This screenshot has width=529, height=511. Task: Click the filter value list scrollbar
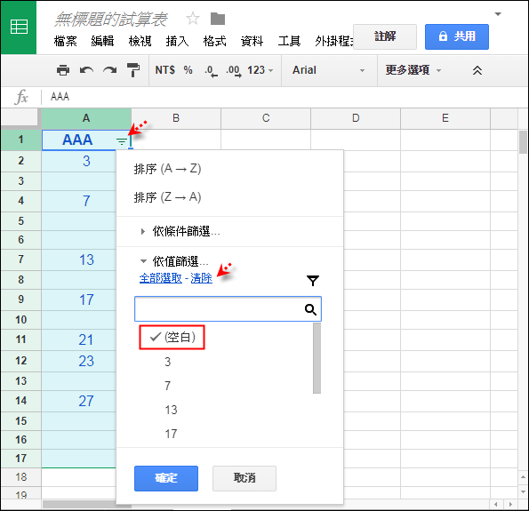point(317,358)
